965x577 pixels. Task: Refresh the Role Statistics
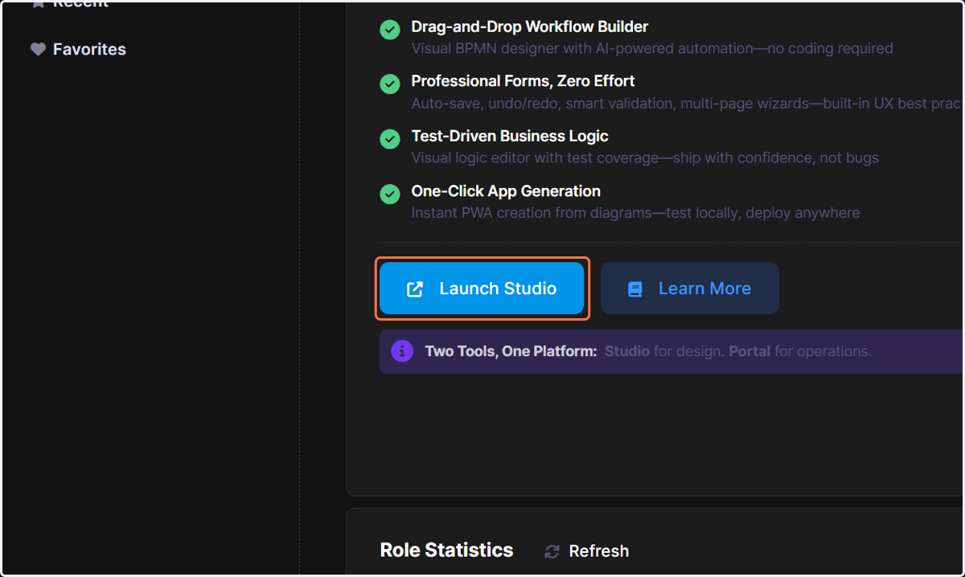(587, 551)
